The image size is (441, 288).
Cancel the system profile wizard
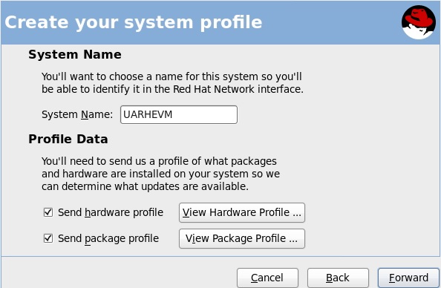tap(267, 278)
